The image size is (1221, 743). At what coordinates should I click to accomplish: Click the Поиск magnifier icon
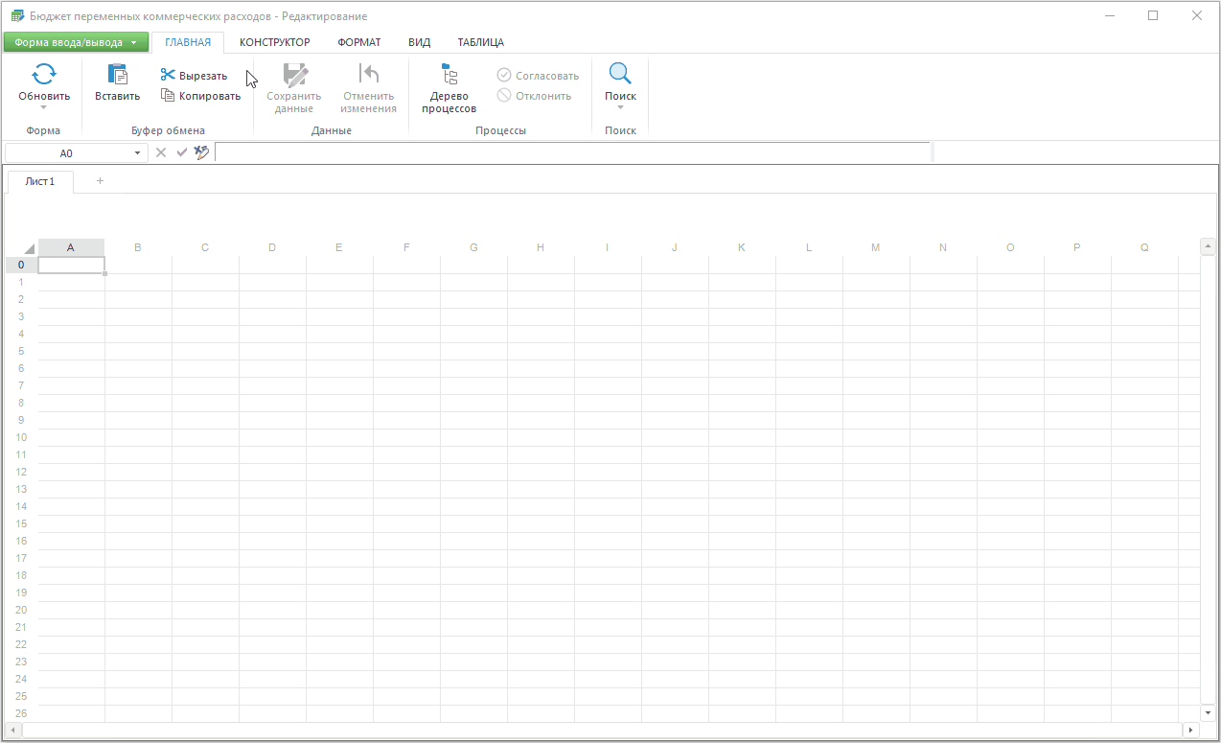pyautogui.click(x=620, y=75)
